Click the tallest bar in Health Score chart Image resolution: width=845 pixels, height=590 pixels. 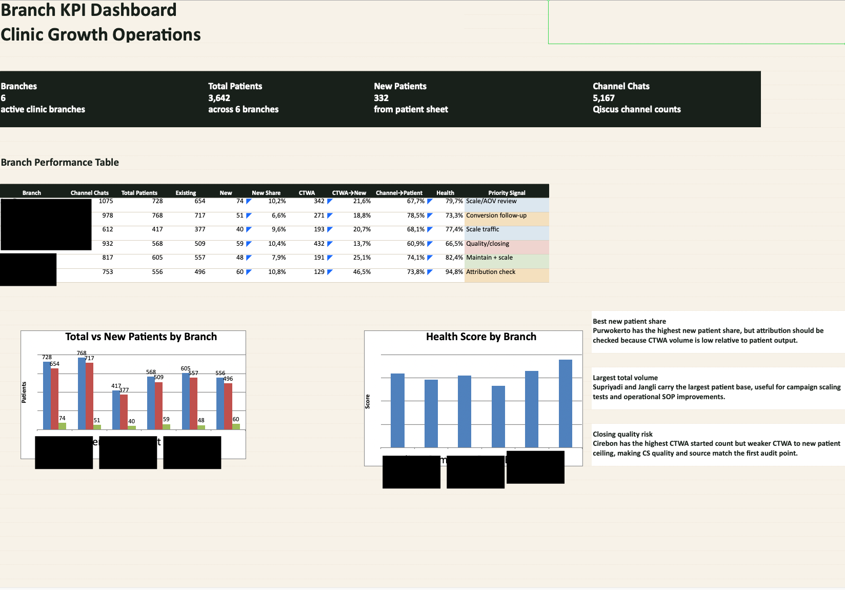click(566, 403)
